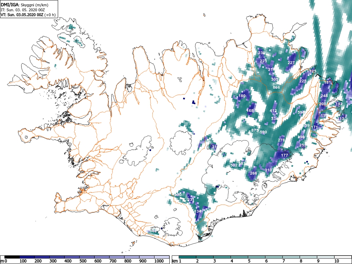Click the '1000' label on the m legend
The width and height of the screenshot is (352, 264).
click(159, 261)
